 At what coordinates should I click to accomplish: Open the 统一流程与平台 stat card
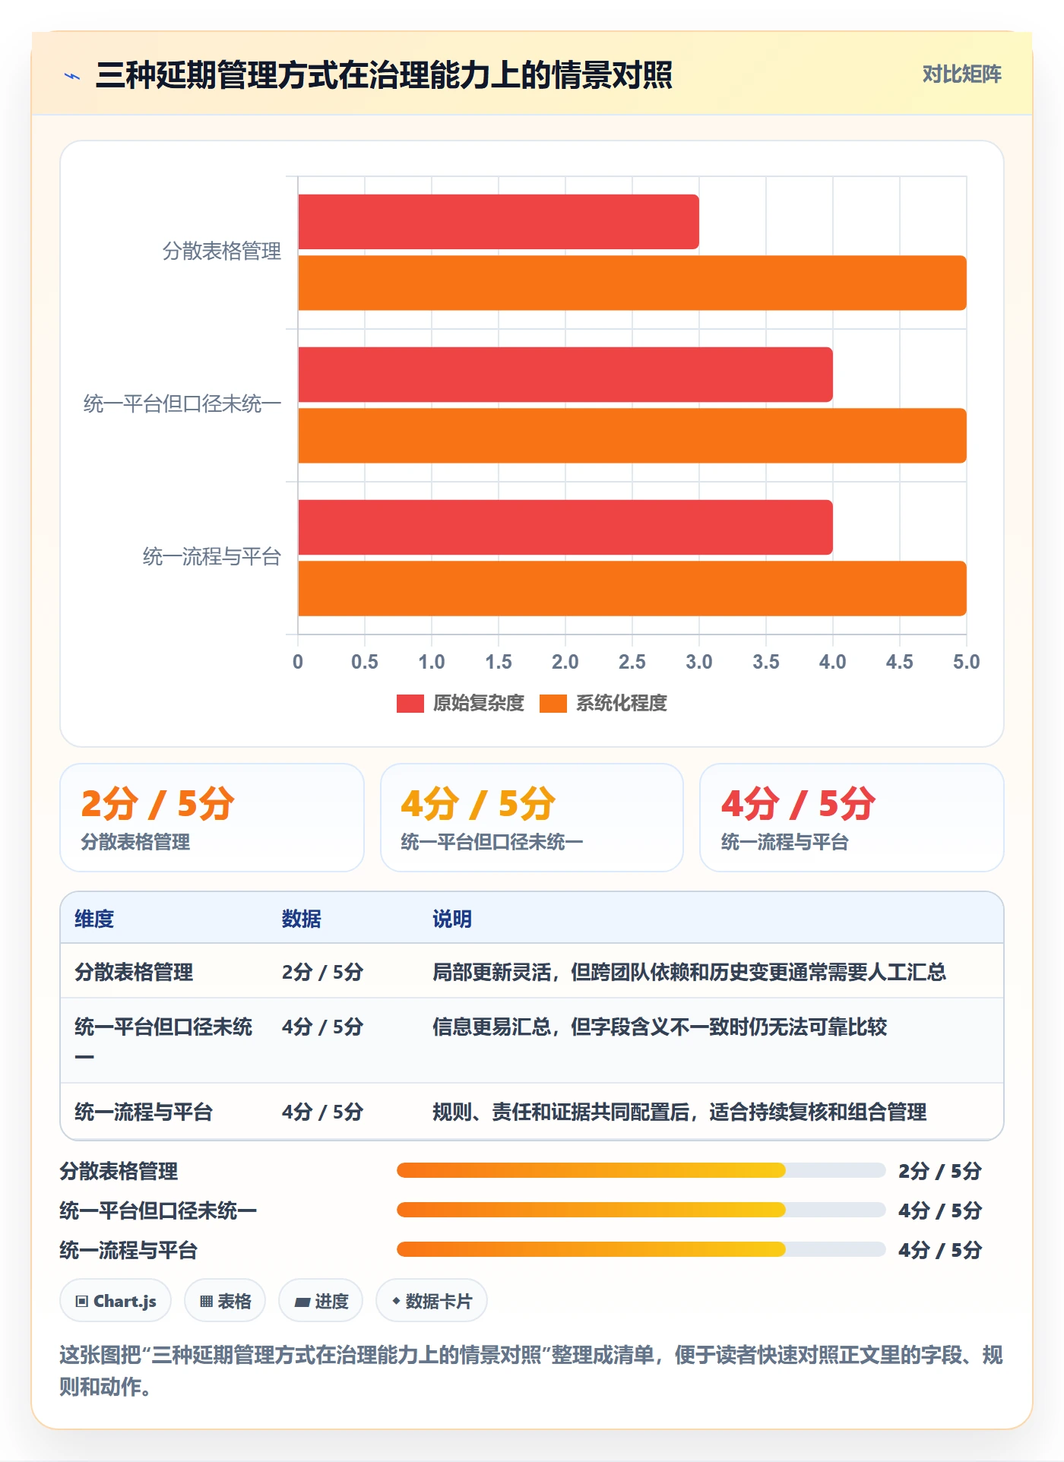point(852,818)
